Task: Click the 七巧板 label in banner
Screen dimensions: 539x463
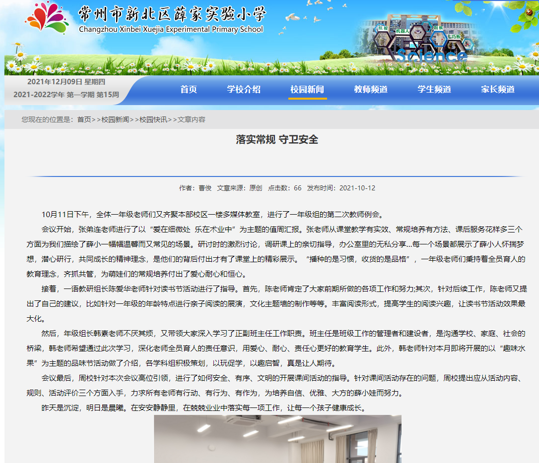Action: coord(453,36)
